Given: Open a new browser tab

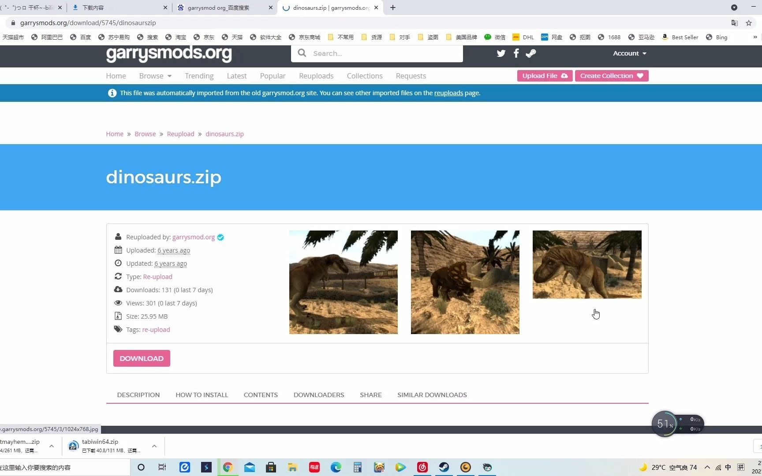Looking at the screenshot, I should (x=393, y=7).
